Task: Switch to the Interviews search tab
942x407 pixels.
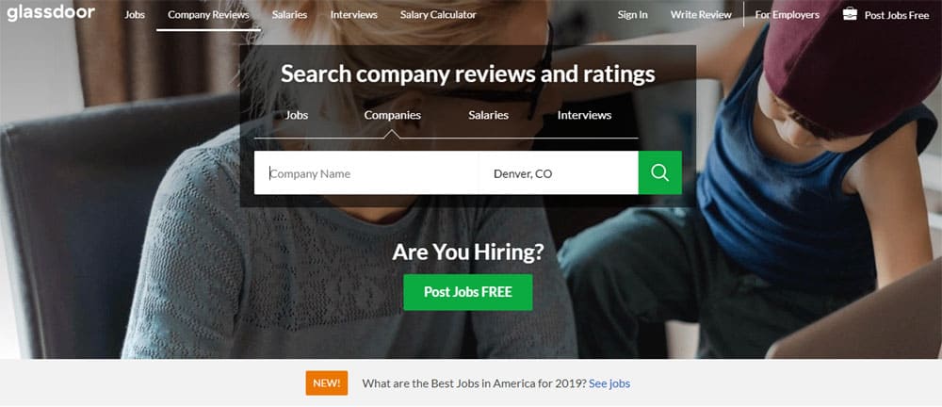Action: (x=585, y=116)
